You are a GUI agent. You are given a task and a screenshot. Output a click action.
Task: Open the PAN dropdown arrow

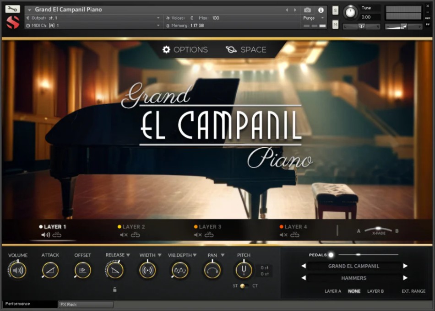click(223, 255)
